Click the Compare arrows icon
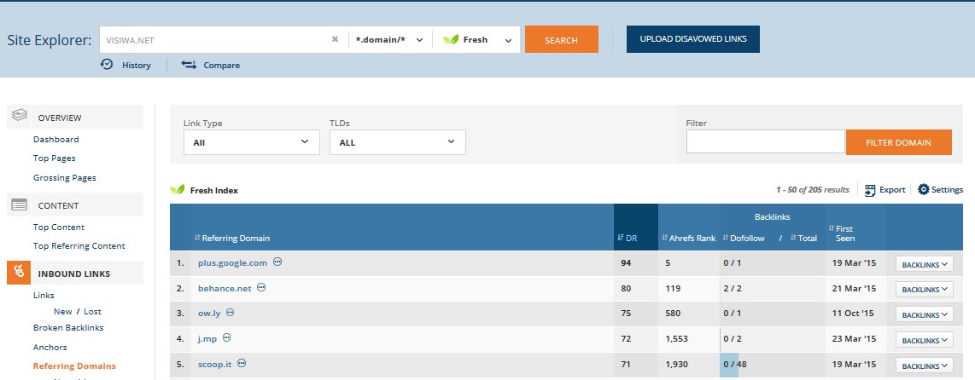The width and height of the screenshot is (975, 380). point(189,65)
